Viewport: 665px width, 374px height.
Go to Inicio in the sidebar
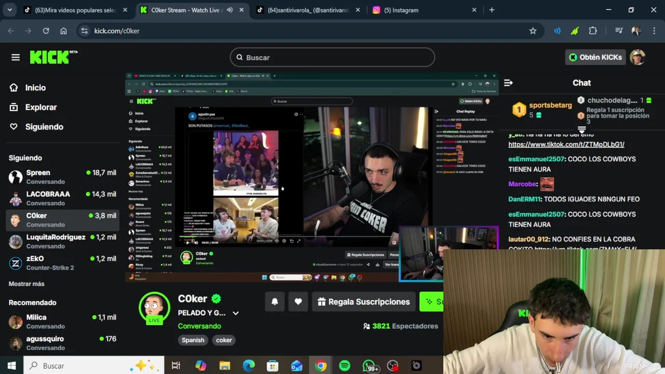click(x=35, y=88)
